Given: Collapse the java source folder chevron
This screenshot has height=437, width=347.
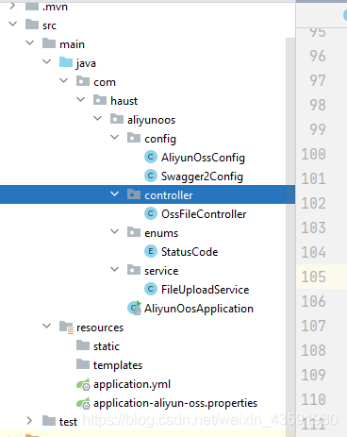Looking at the screenshot, I should point(47,61).
